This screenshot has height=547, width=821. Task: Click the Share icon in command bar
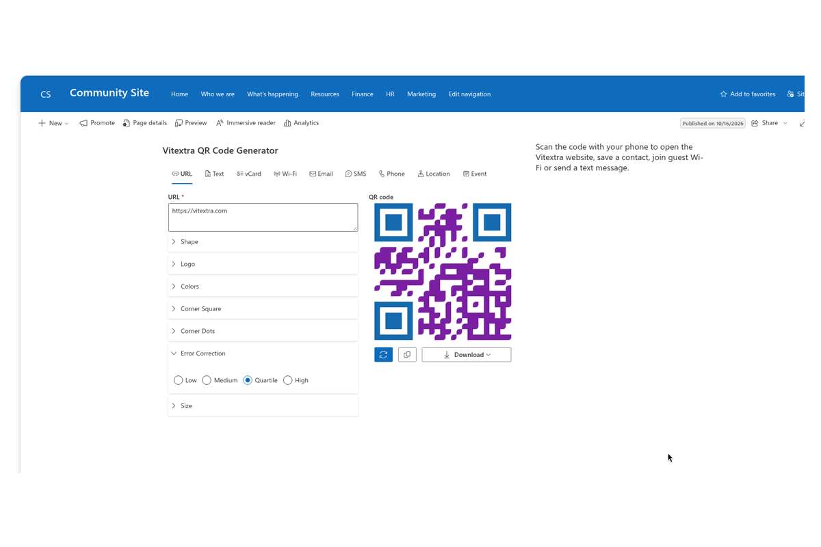[x=755, y=123]
